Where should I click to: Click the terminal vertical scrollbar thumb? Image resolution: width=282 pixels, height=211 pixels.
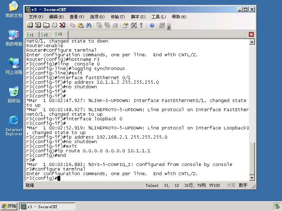point(252,159)
